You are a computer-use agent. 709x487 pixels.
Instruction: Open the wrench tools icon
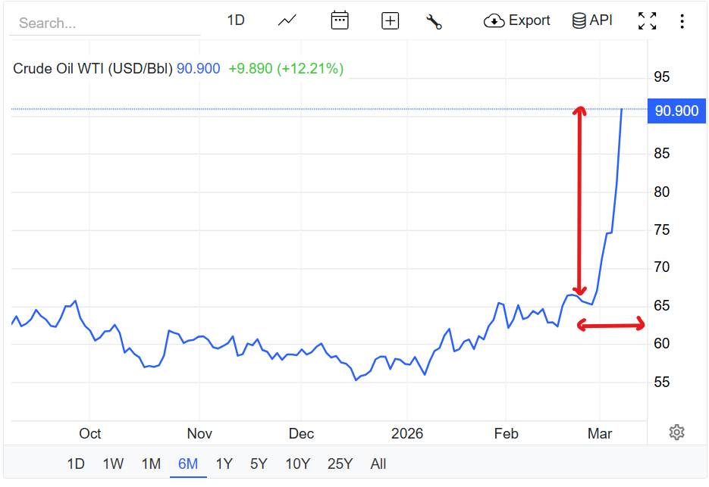pos(434,21)
